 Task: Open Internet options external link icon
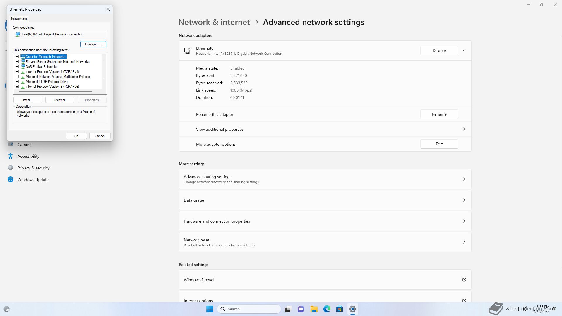[464, 300]
